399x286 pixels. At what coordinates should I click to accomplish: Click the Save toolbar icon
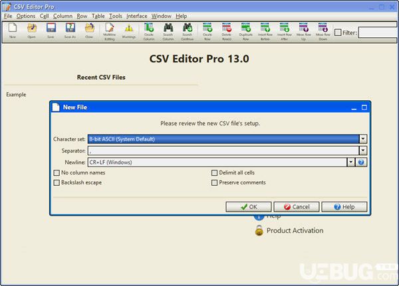point(51,28)
